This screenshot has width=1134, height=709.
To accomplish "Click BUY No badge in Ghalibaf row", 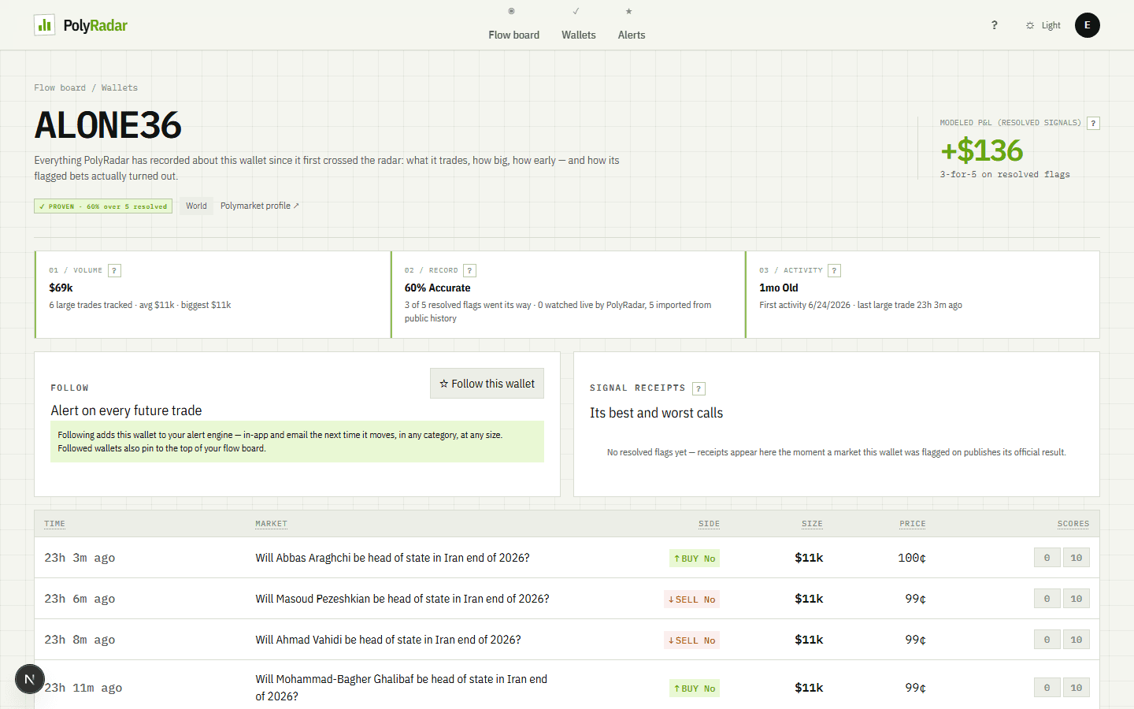I will click(695, 689).
